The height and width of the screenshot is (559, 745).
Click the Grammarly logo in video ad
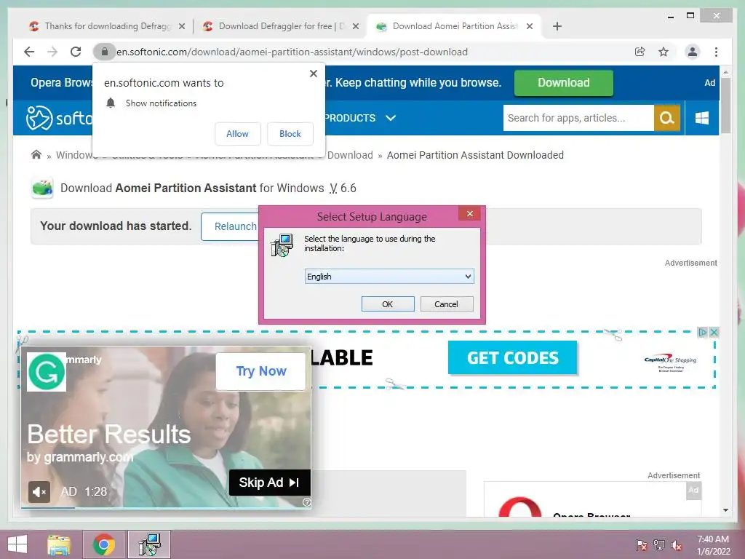[47, 372]
